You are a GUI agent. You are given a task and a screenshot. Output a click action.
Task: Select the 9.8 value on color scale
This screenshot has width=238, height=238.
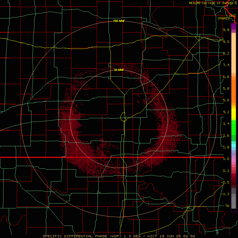226,30
